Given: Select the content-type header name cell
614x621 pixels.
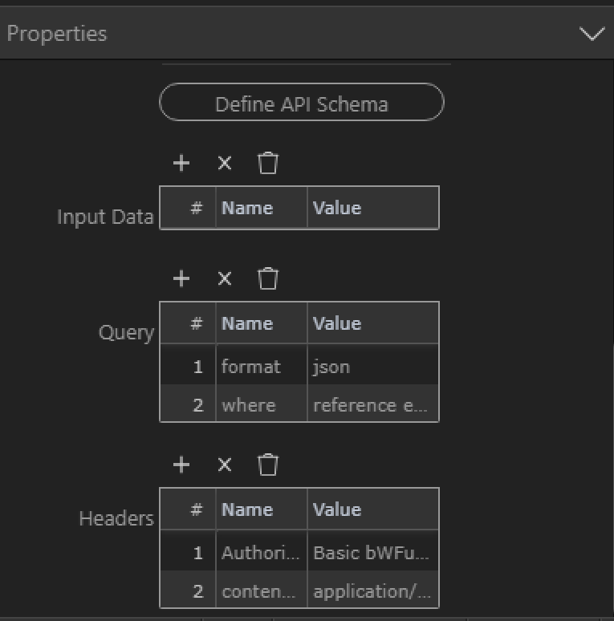Looking at the screenshot, I should click(260, 591).
